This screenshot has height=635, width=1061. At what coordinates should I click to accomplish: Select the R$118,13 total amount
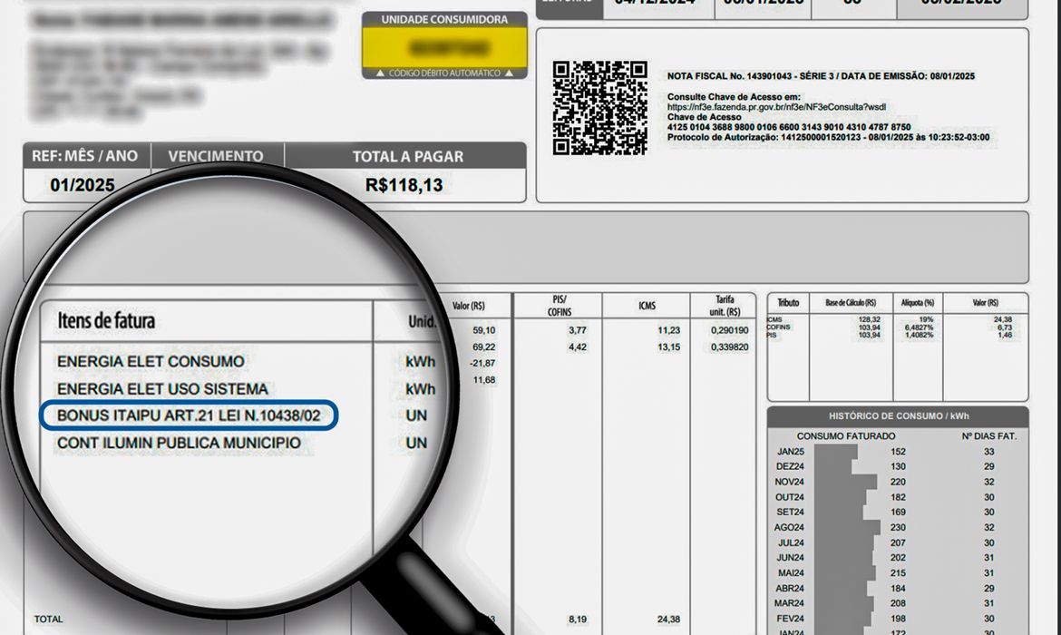coord(404,186)
